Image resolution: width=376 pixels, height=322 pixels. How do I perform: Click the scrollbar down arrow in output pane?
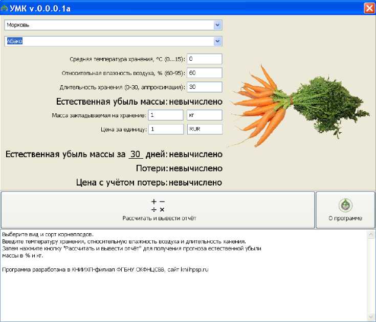371,317
